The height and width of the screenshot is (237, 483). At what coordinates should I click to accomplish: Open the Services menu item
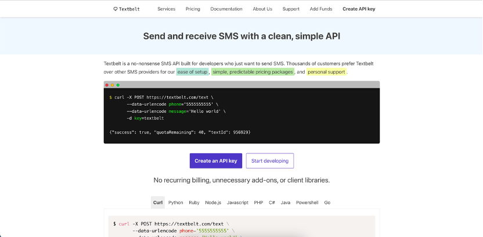(167, 9)
